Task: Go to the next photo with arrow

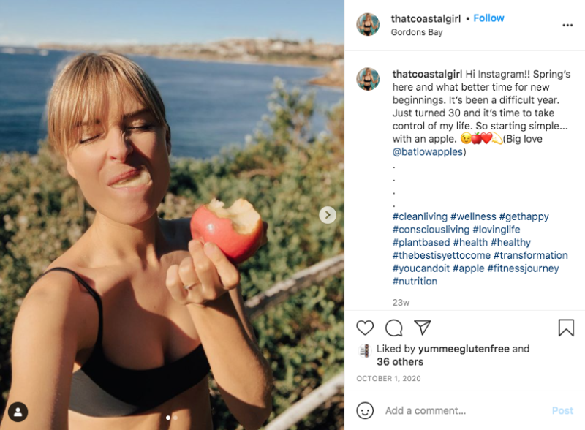Action: 328,215
